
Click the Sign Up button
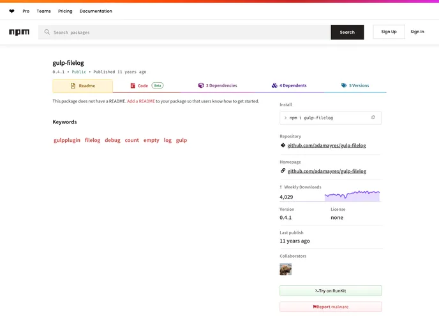point(389,32)
